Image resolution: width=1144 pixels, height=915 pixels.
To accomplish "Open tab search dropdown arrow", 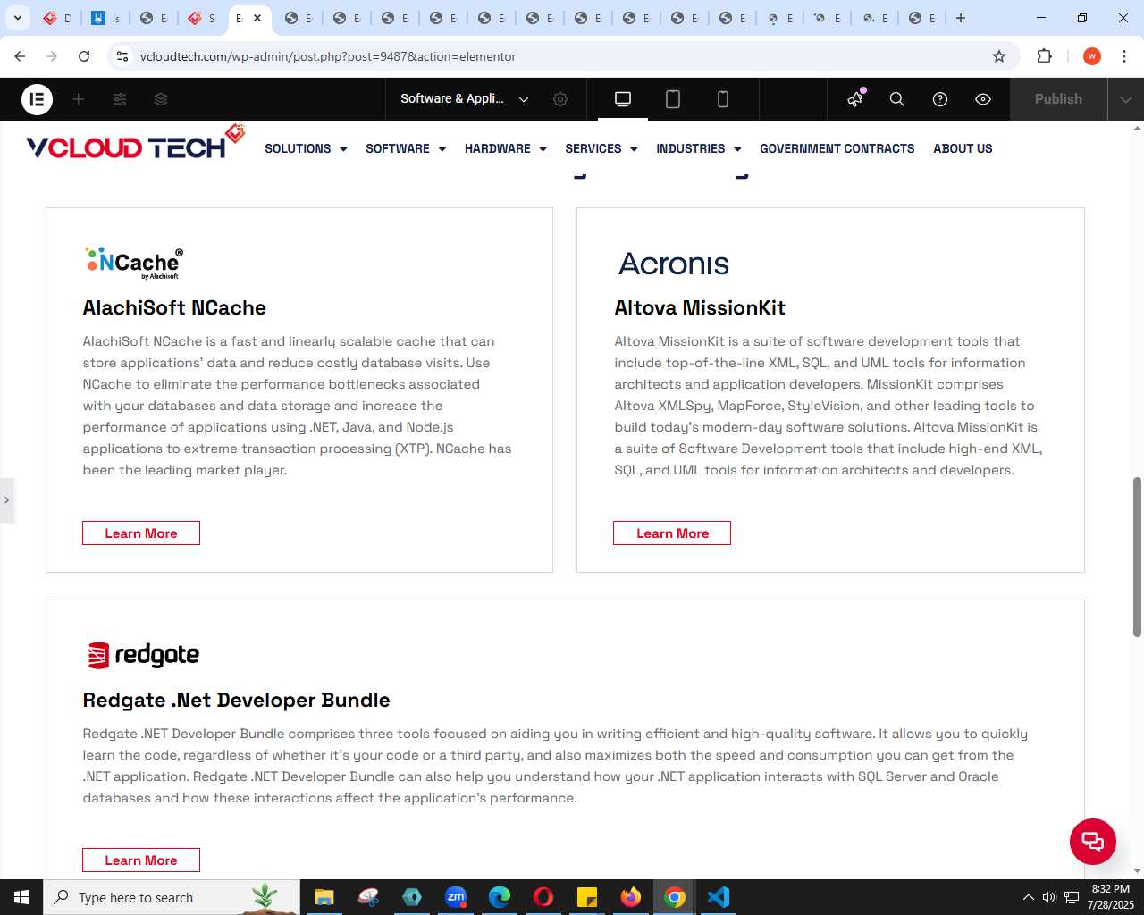I will click(x=17, y=18).
